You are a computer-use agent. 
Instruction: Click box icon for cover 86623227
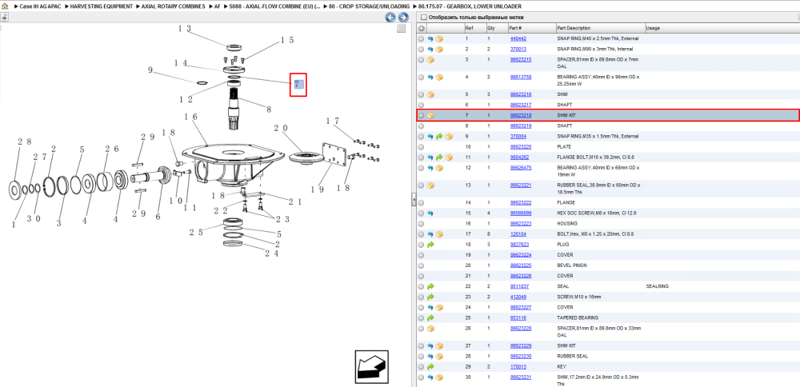coord(439,308)
